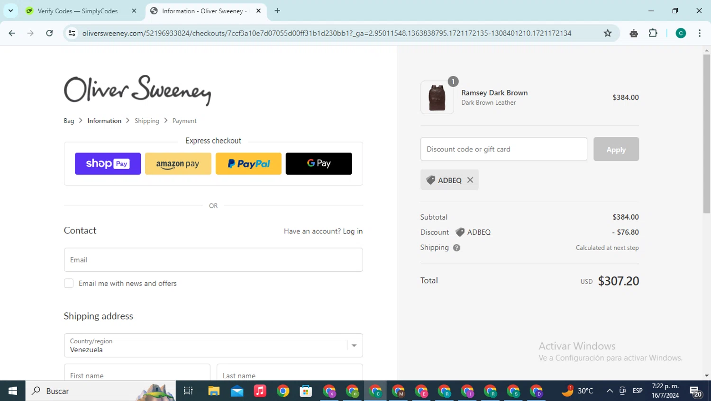Viewport: 711px width, 401px height.
Task: Click the Last name field
Action: click(290, 372)
